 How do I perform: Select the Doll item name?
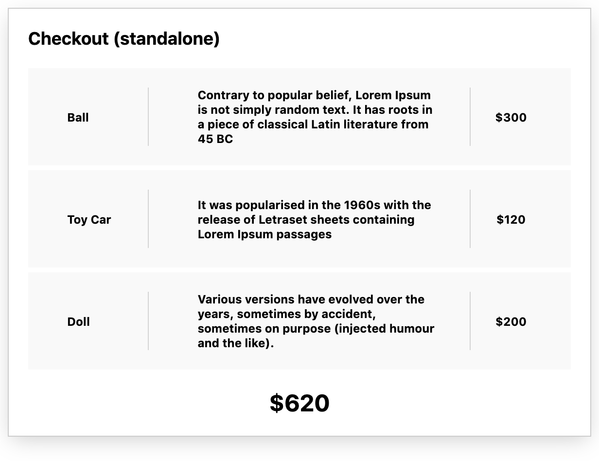pos(78,321)
